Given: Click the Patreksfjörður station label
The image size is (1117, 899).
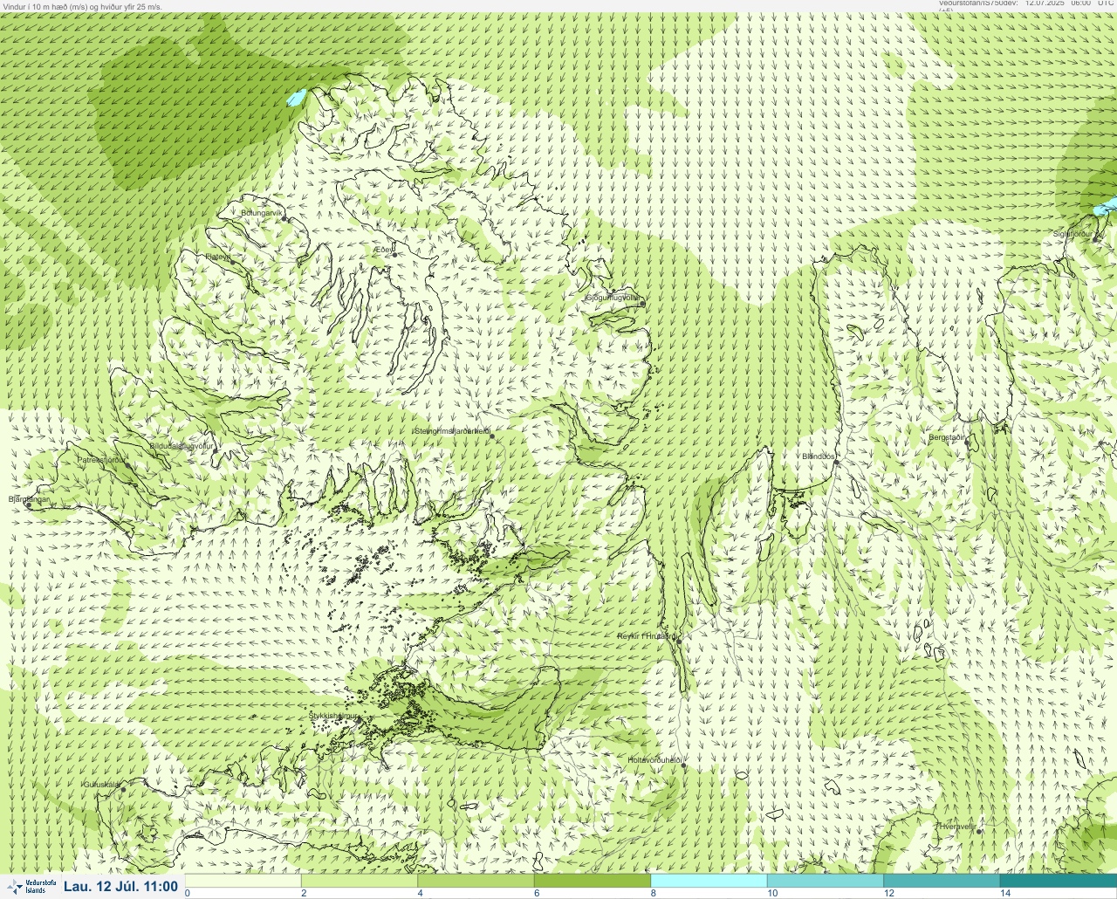Looking at the screenshot, I should 102,459.
